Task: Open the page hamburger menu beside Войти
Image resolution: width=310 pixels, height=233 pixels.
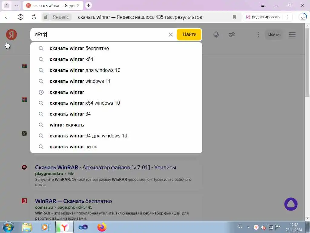Action: [x=292, y=35]
